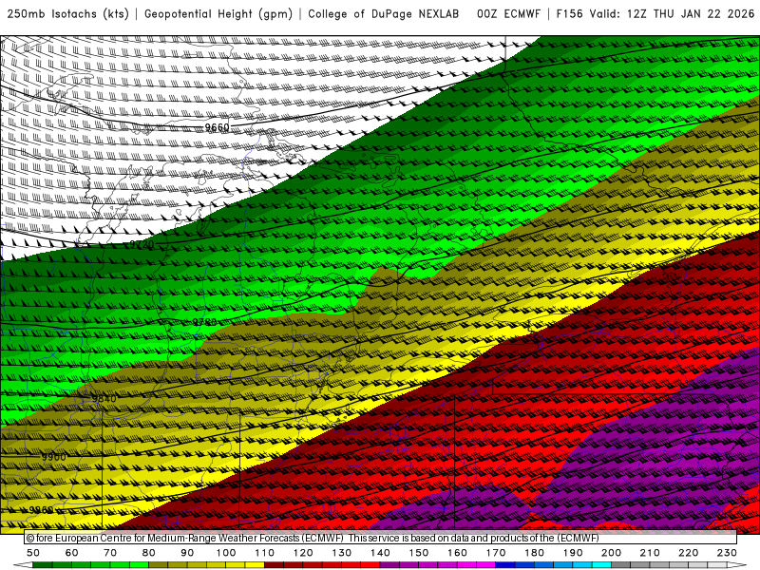Click the right arrow end of color bar
The height and width of the screenshot is (570, 760).
click(737, 565)
